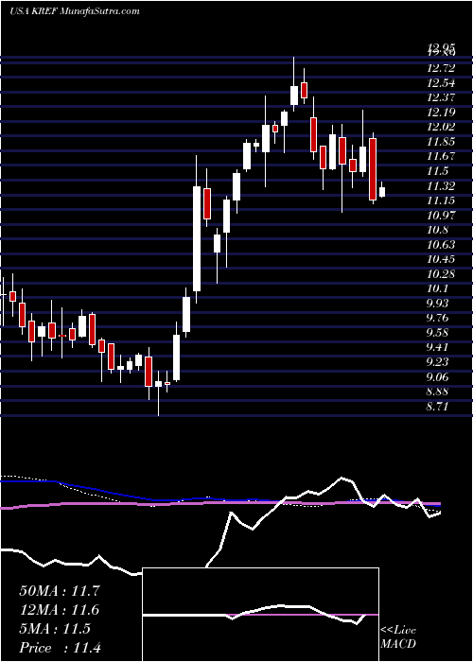The image size is (473, 662).
Task: Click the MACD inset chart panel
Action: point(261,615)
